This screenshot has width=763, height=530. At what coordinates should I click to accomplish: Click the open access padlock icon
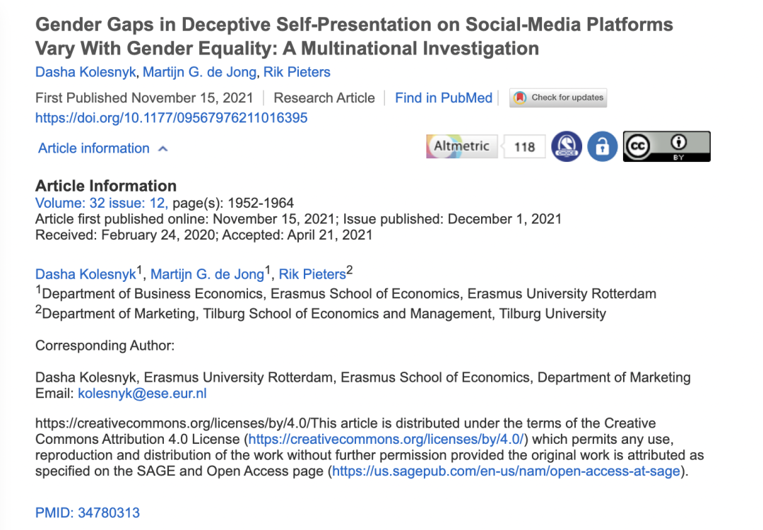tap(603, 146)
